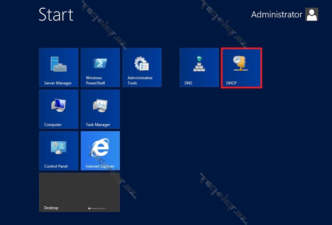332x225 pixels.
Task: Click the Administrator account name
Action: [x=276, y=15]
